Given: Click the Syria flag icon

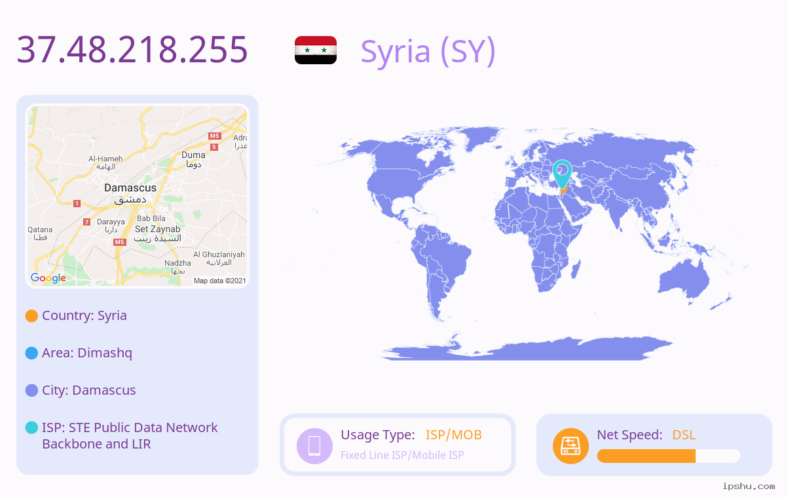Looking at the screenshot, I should pyautogui.click(x=316, y=50).
